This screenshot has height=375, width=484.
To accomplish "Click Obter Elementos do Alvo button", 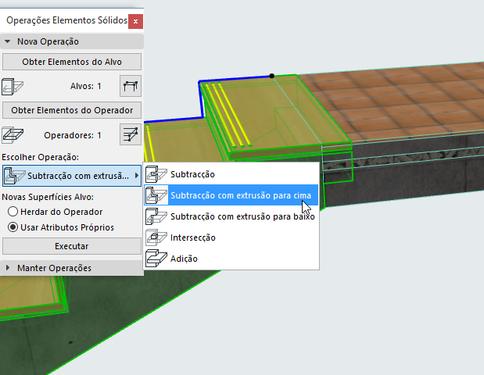I will pos(72,62).
